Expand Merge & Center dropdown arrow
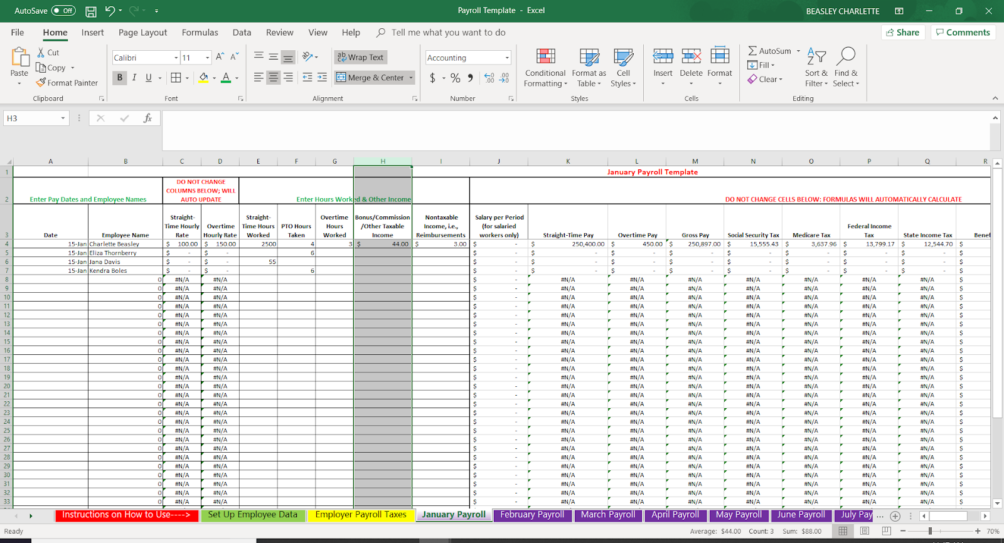Viewport: 1004px width, 543px height. [x=411, y=78]
